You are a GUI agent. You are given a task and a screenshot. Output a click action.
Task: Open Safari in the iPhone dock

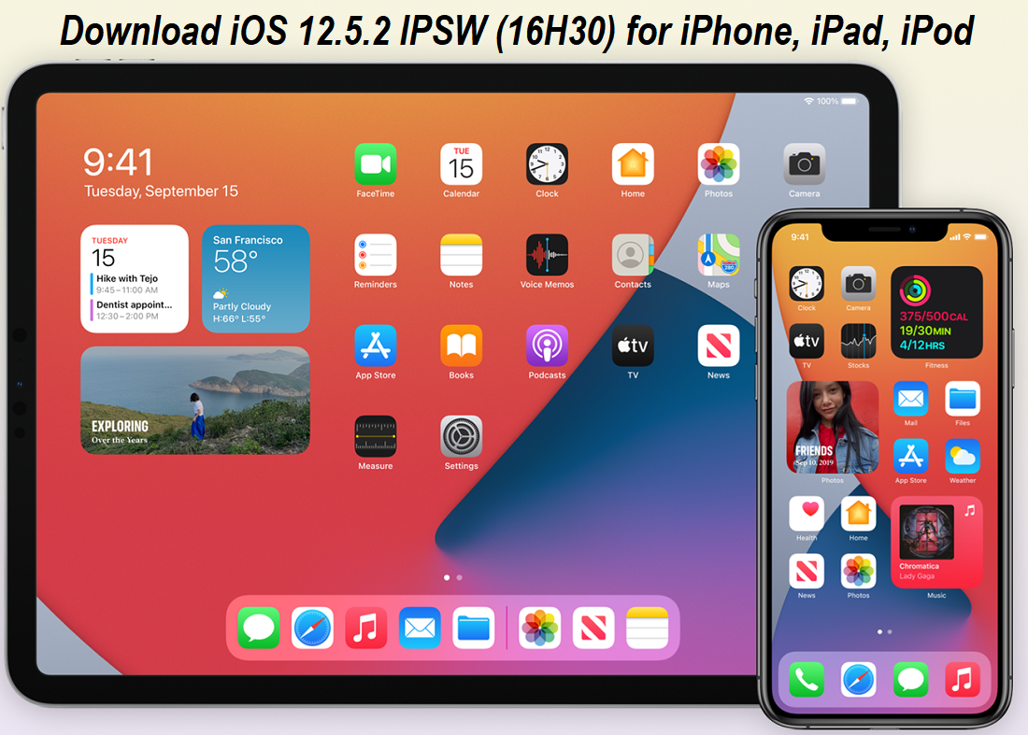[858, 679]
